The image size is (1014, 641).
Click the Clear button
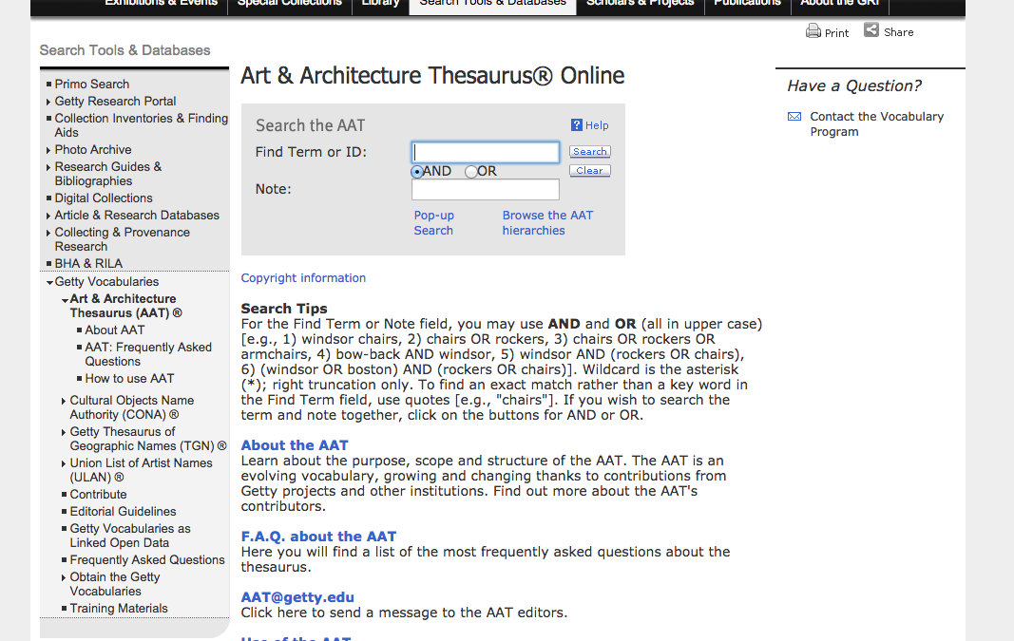click(x=590, y=171)
